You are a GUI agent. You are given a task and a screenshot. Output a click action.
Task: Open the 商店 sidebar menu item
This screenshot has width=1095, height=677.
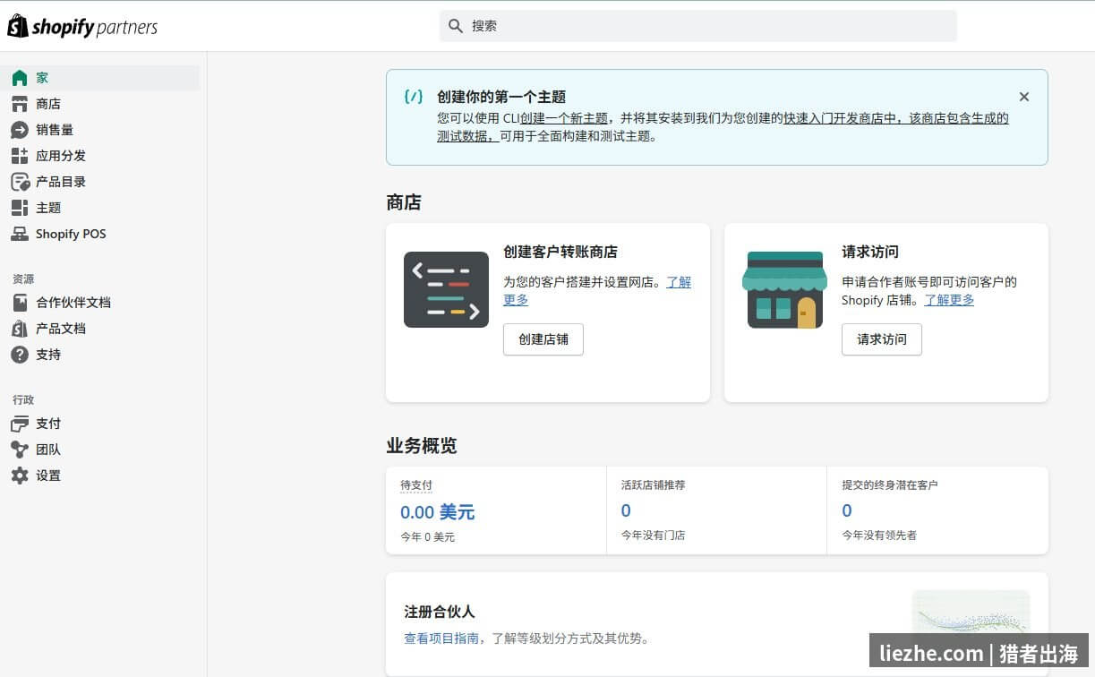point(100,104)
